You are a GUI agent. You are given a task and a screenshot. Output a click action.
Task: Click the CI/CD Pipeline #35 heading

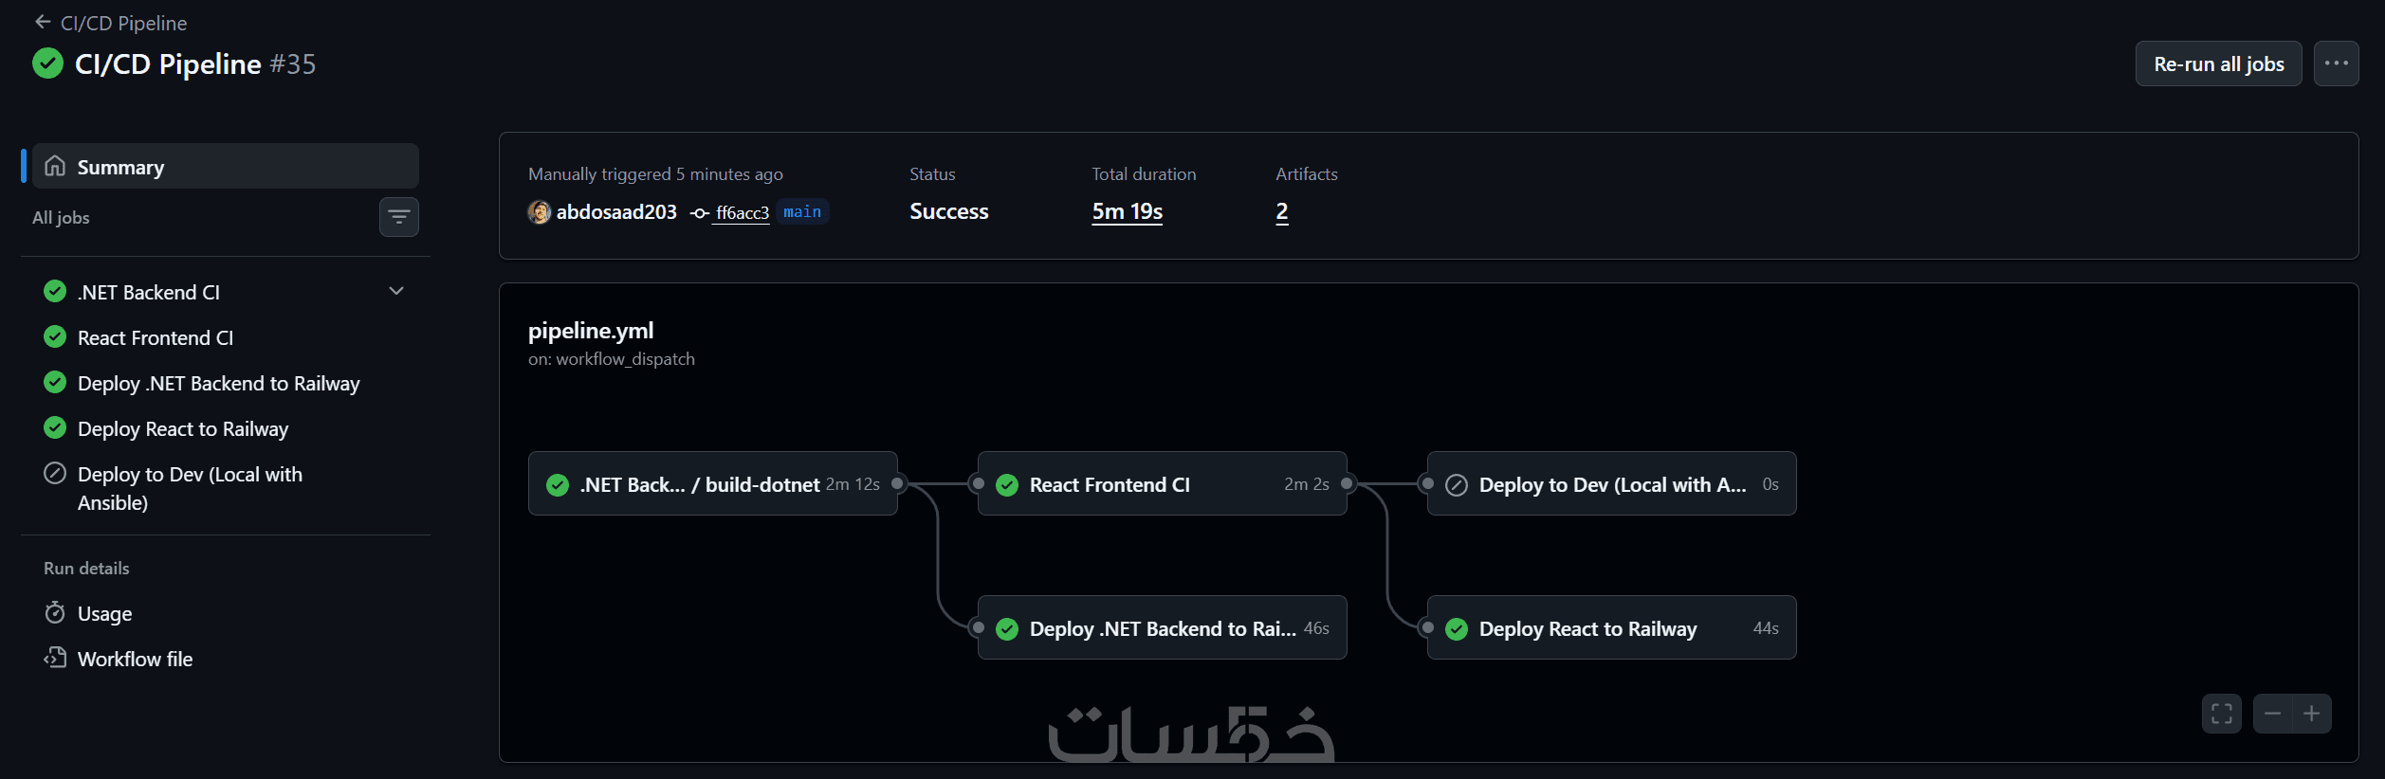195,63
